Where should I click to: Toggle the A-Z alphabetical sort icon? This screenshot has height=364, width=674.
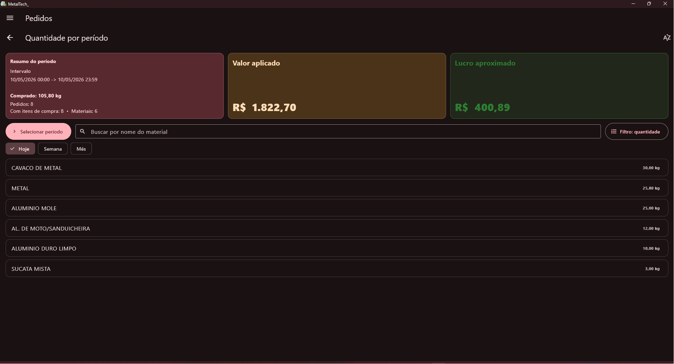(667, 38)
